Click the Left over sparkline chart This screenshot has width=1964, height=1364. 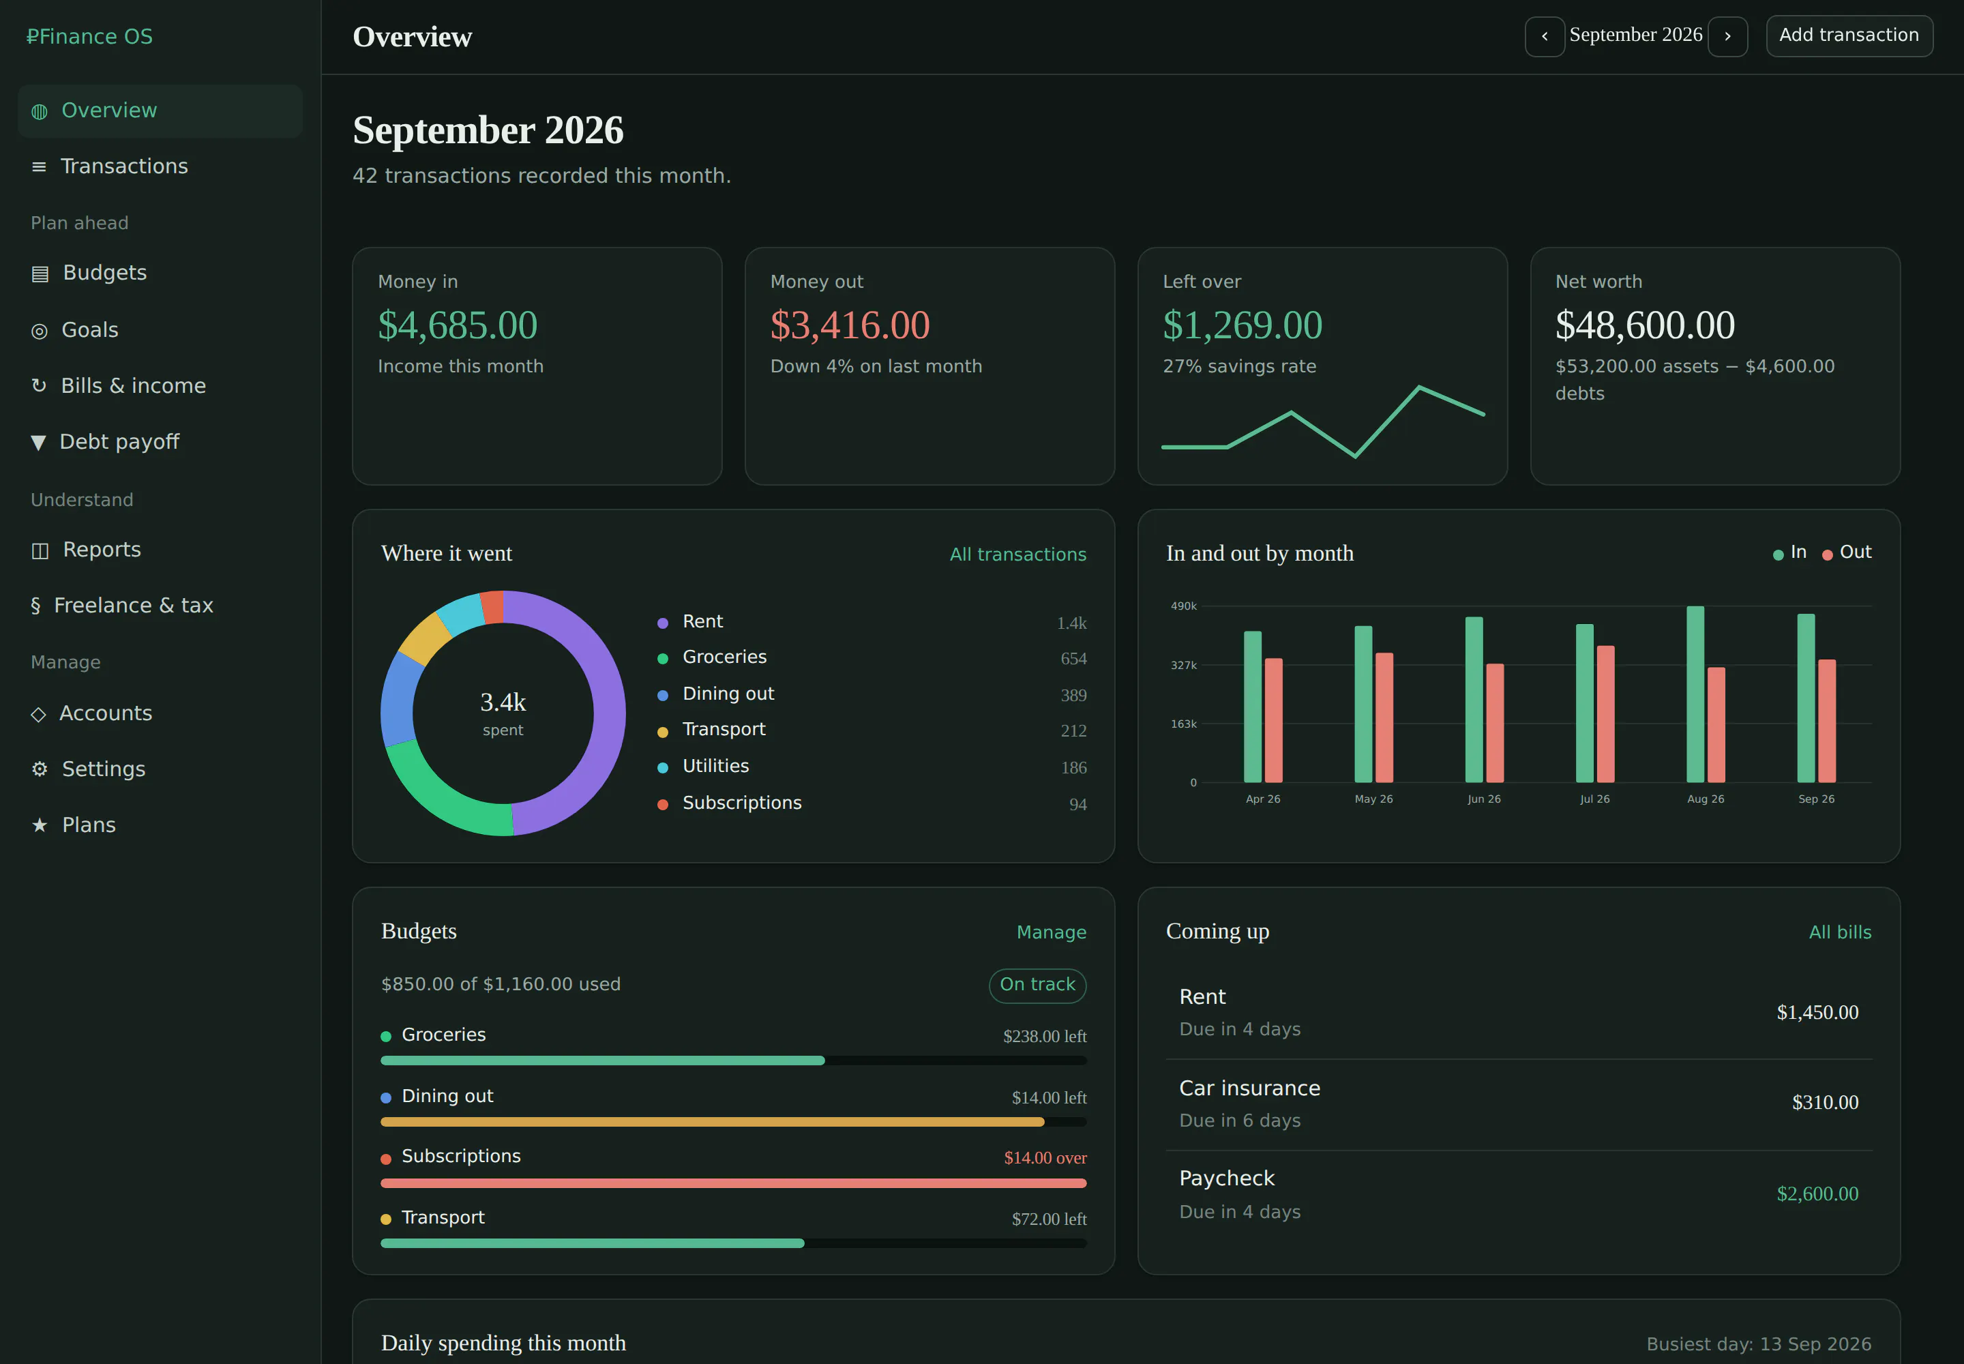(1322, 421)
